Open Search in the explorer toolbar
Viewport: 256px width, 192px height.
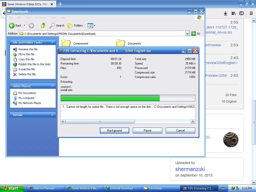coord(57,25)
